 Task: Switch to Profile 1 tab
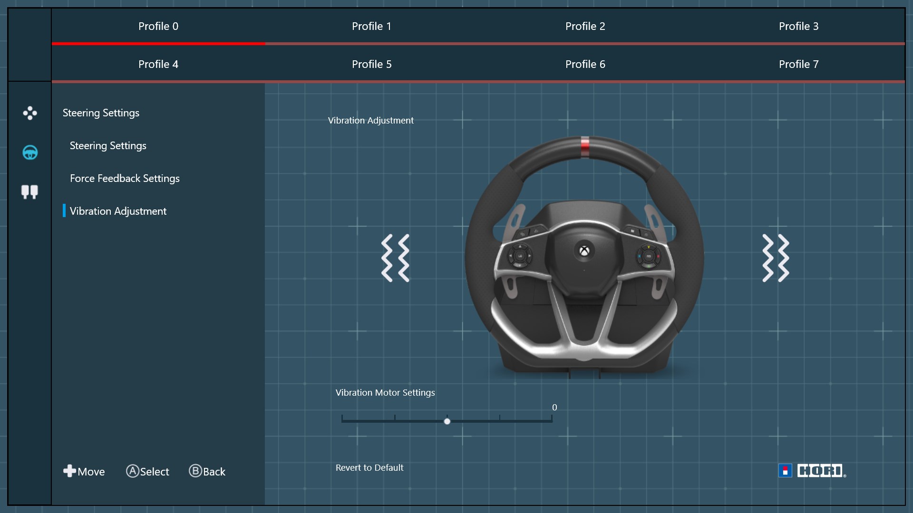click(x=371, y=27)
